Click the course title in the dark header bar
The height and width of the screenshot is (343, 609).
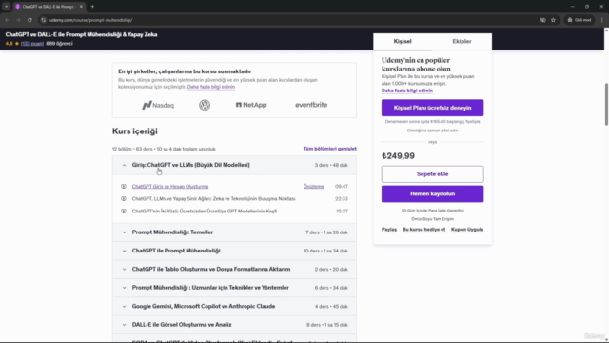coord(81,34)
